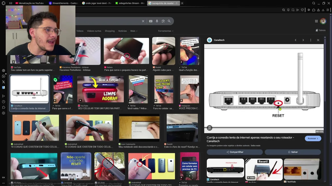Open the Saiba mais link

pyautogui.click(x=255, y=146)
